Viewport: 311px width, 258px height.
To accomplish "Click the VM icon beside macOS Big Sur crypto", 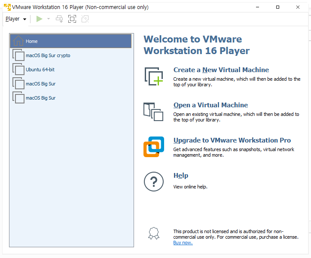I will tap(18, 55).
